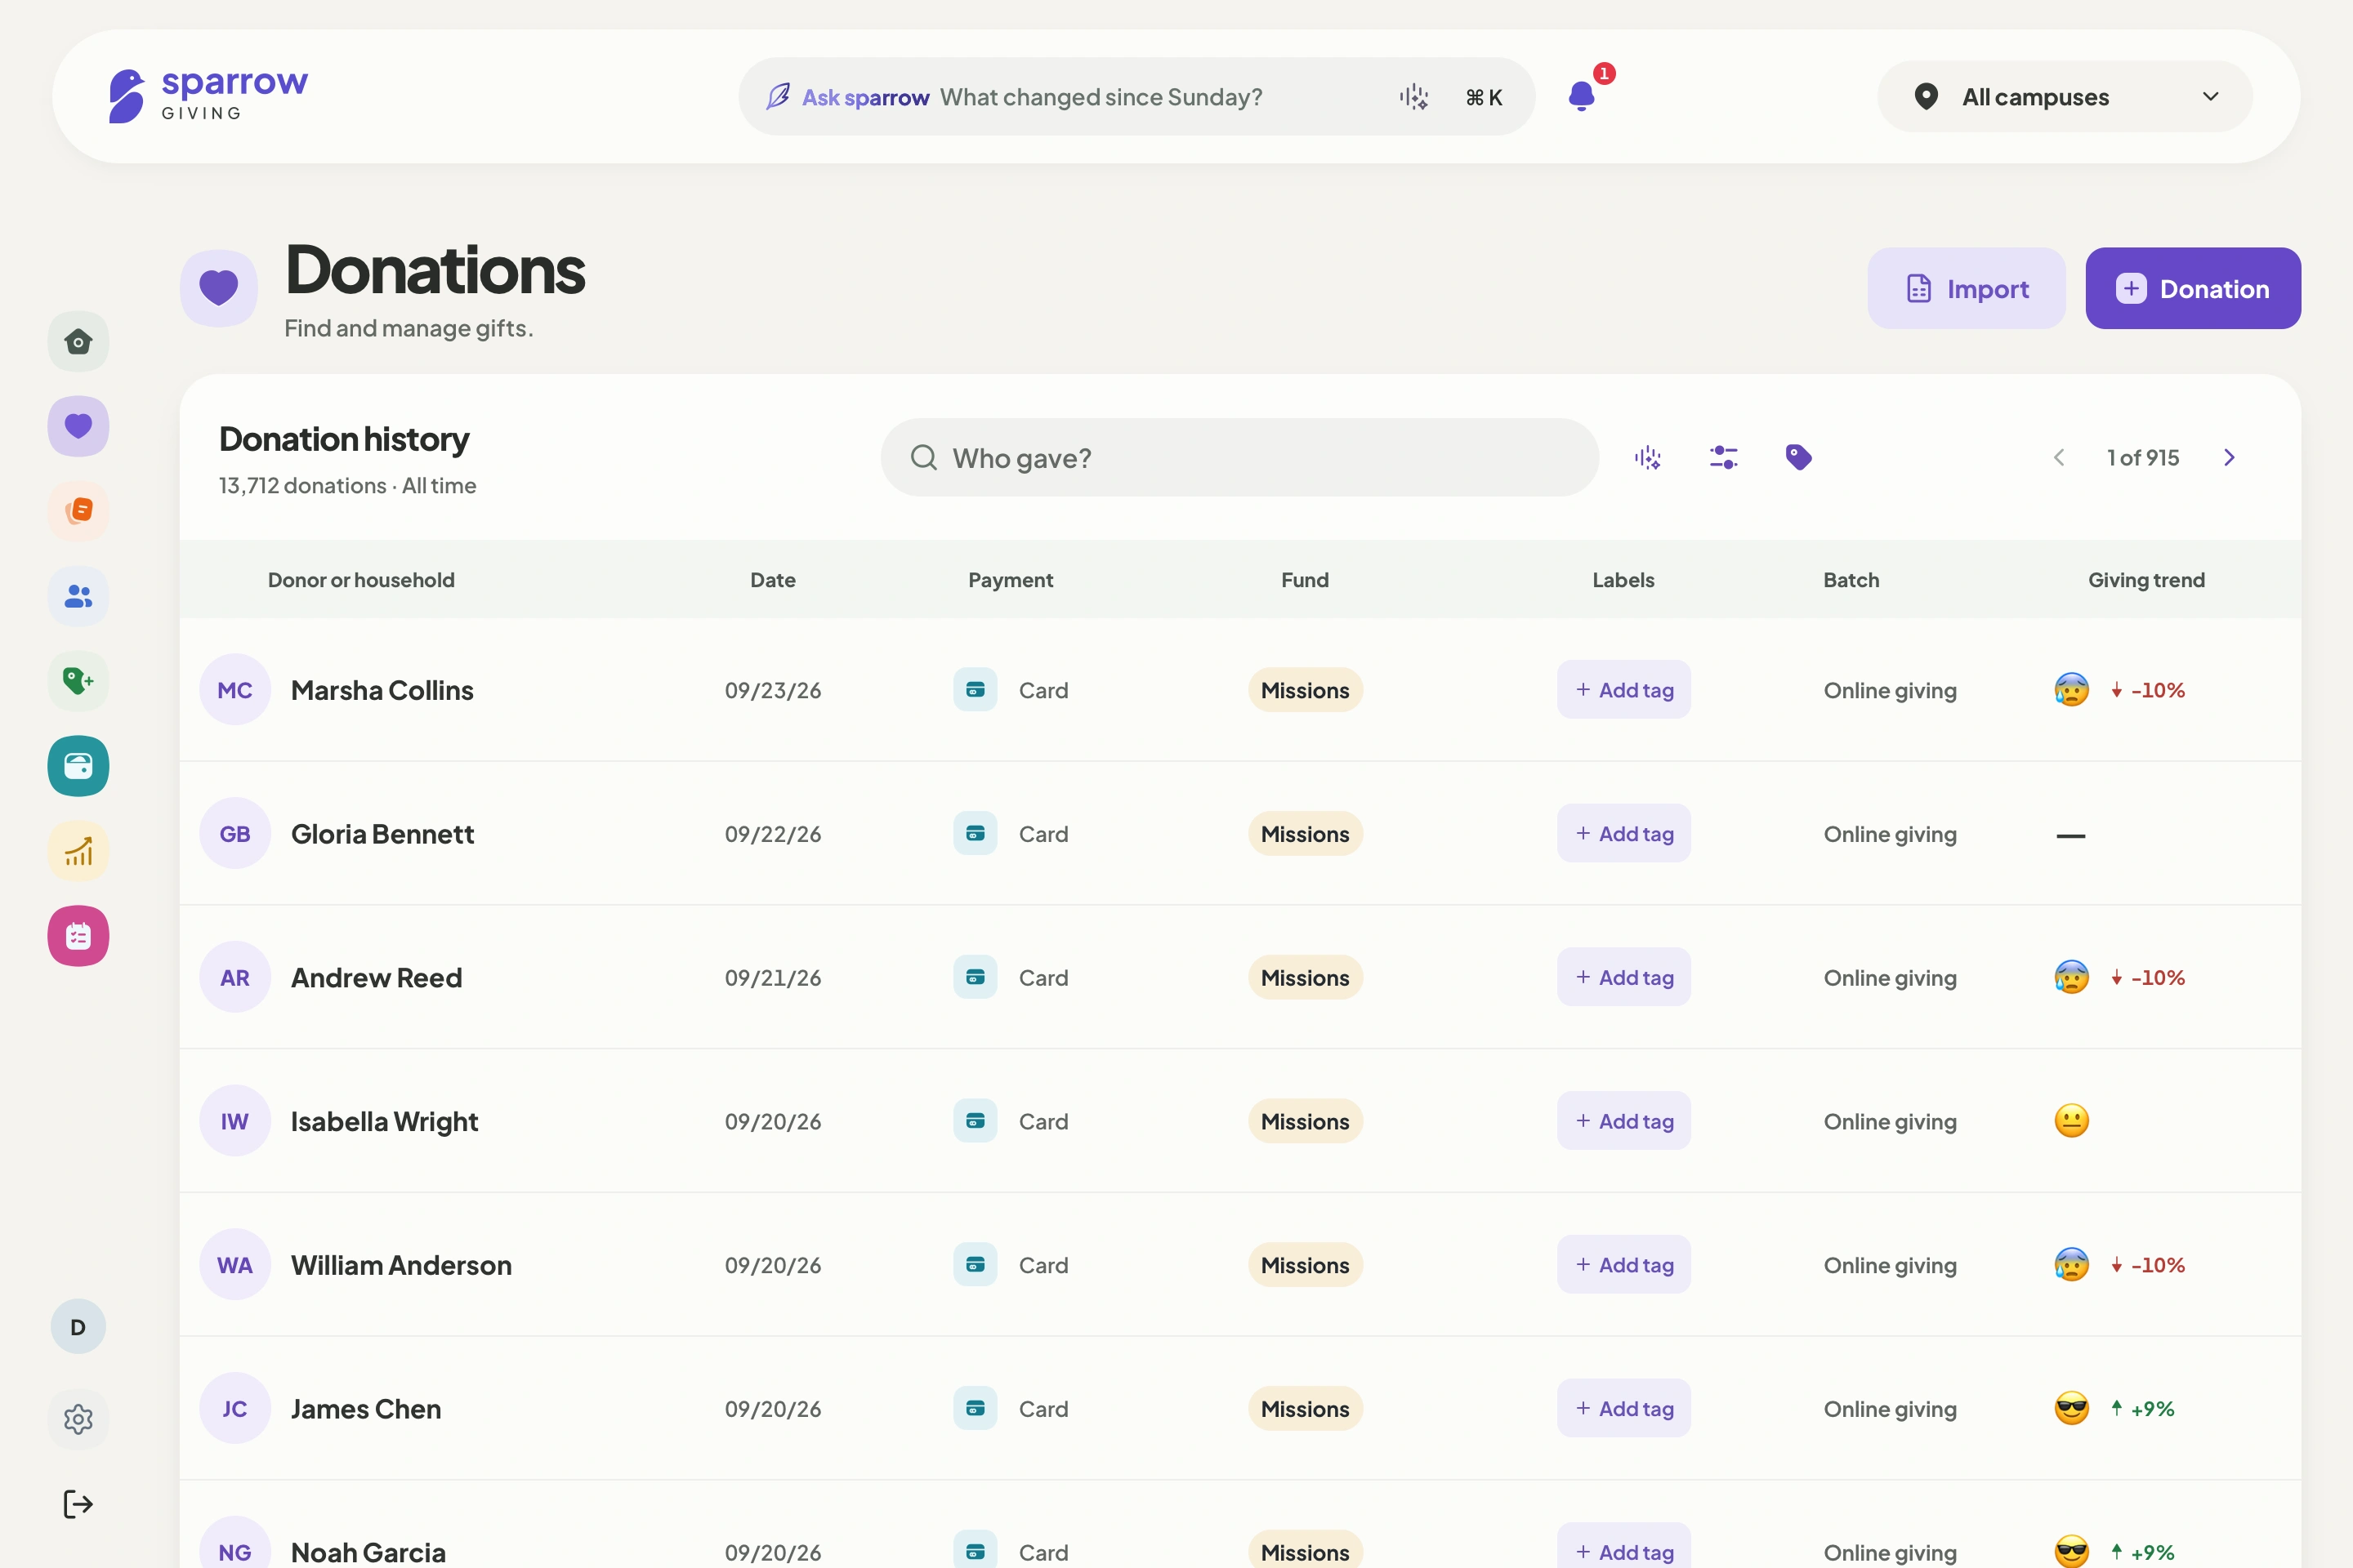The width and height of the screenshot is (2353, 1568).
Task: Go to previous page arrow
Action: (2059, 458)
